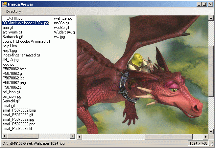Select file 'small_P5070062.jpg'
215x148 pixels.
click(x=18, y=119)
